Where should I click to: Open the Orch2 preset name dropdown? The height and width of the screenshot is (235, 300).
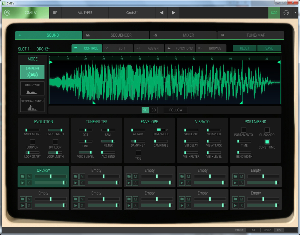coord(132,13)
